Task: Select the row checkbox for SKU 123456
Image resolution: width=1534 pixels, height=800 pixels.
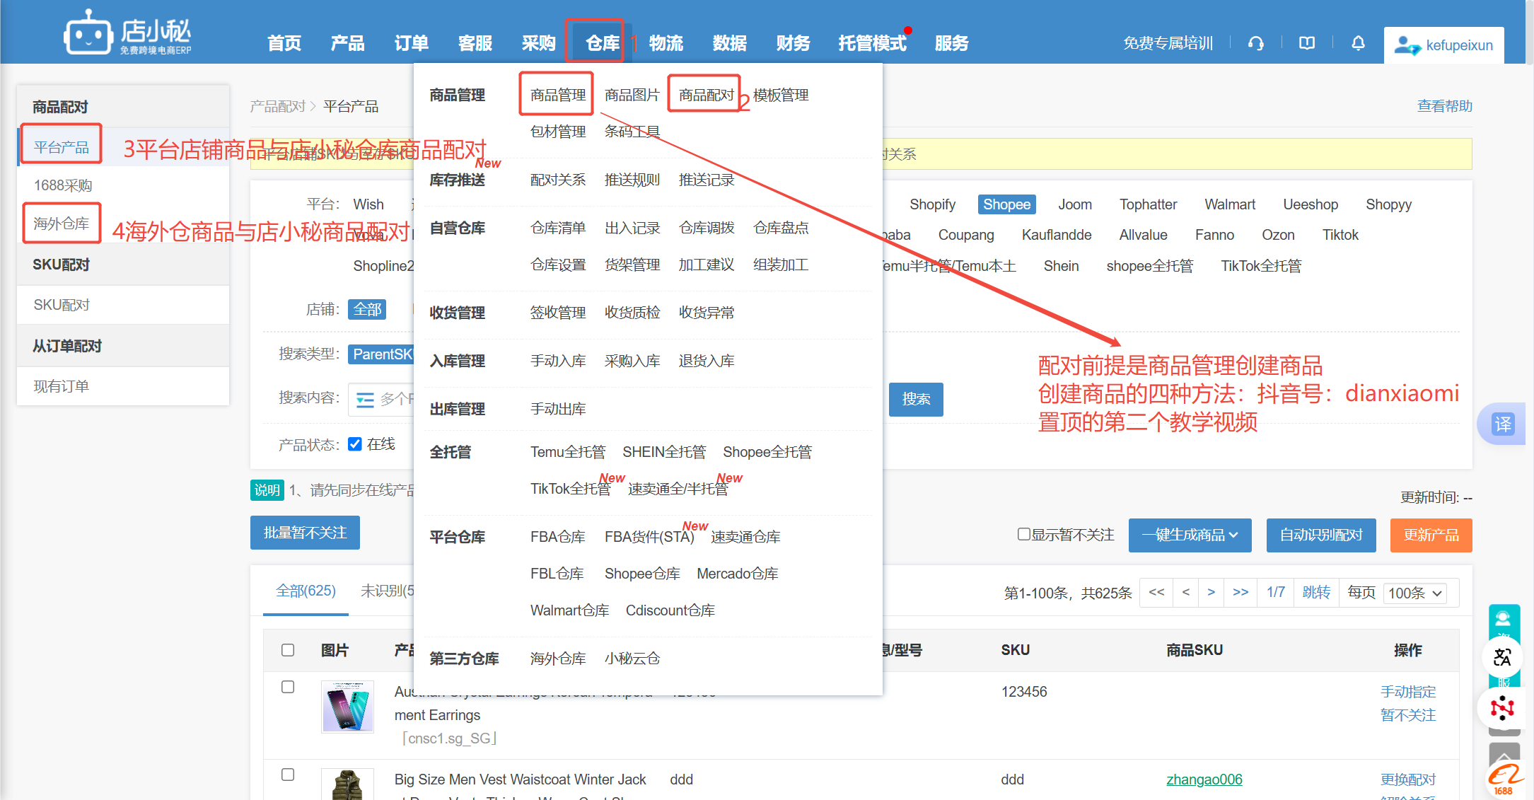Action: pyautogui.click(x=288, y=687)
